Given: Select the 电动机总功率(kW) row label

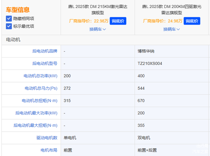Looking at the screenshot, I should tap(40, 76).
